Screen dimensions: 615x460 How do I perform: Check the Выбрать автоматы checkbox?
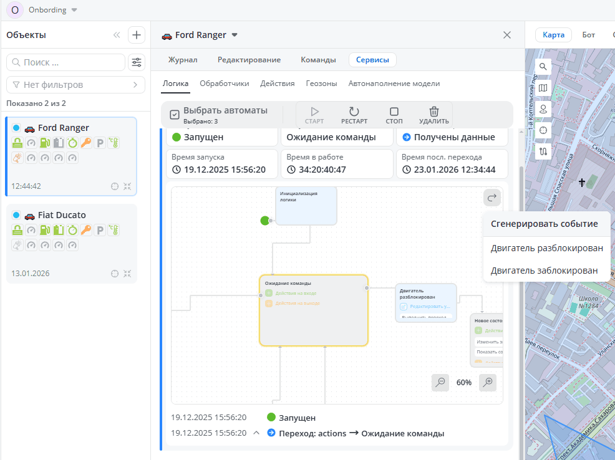(175, 115)
